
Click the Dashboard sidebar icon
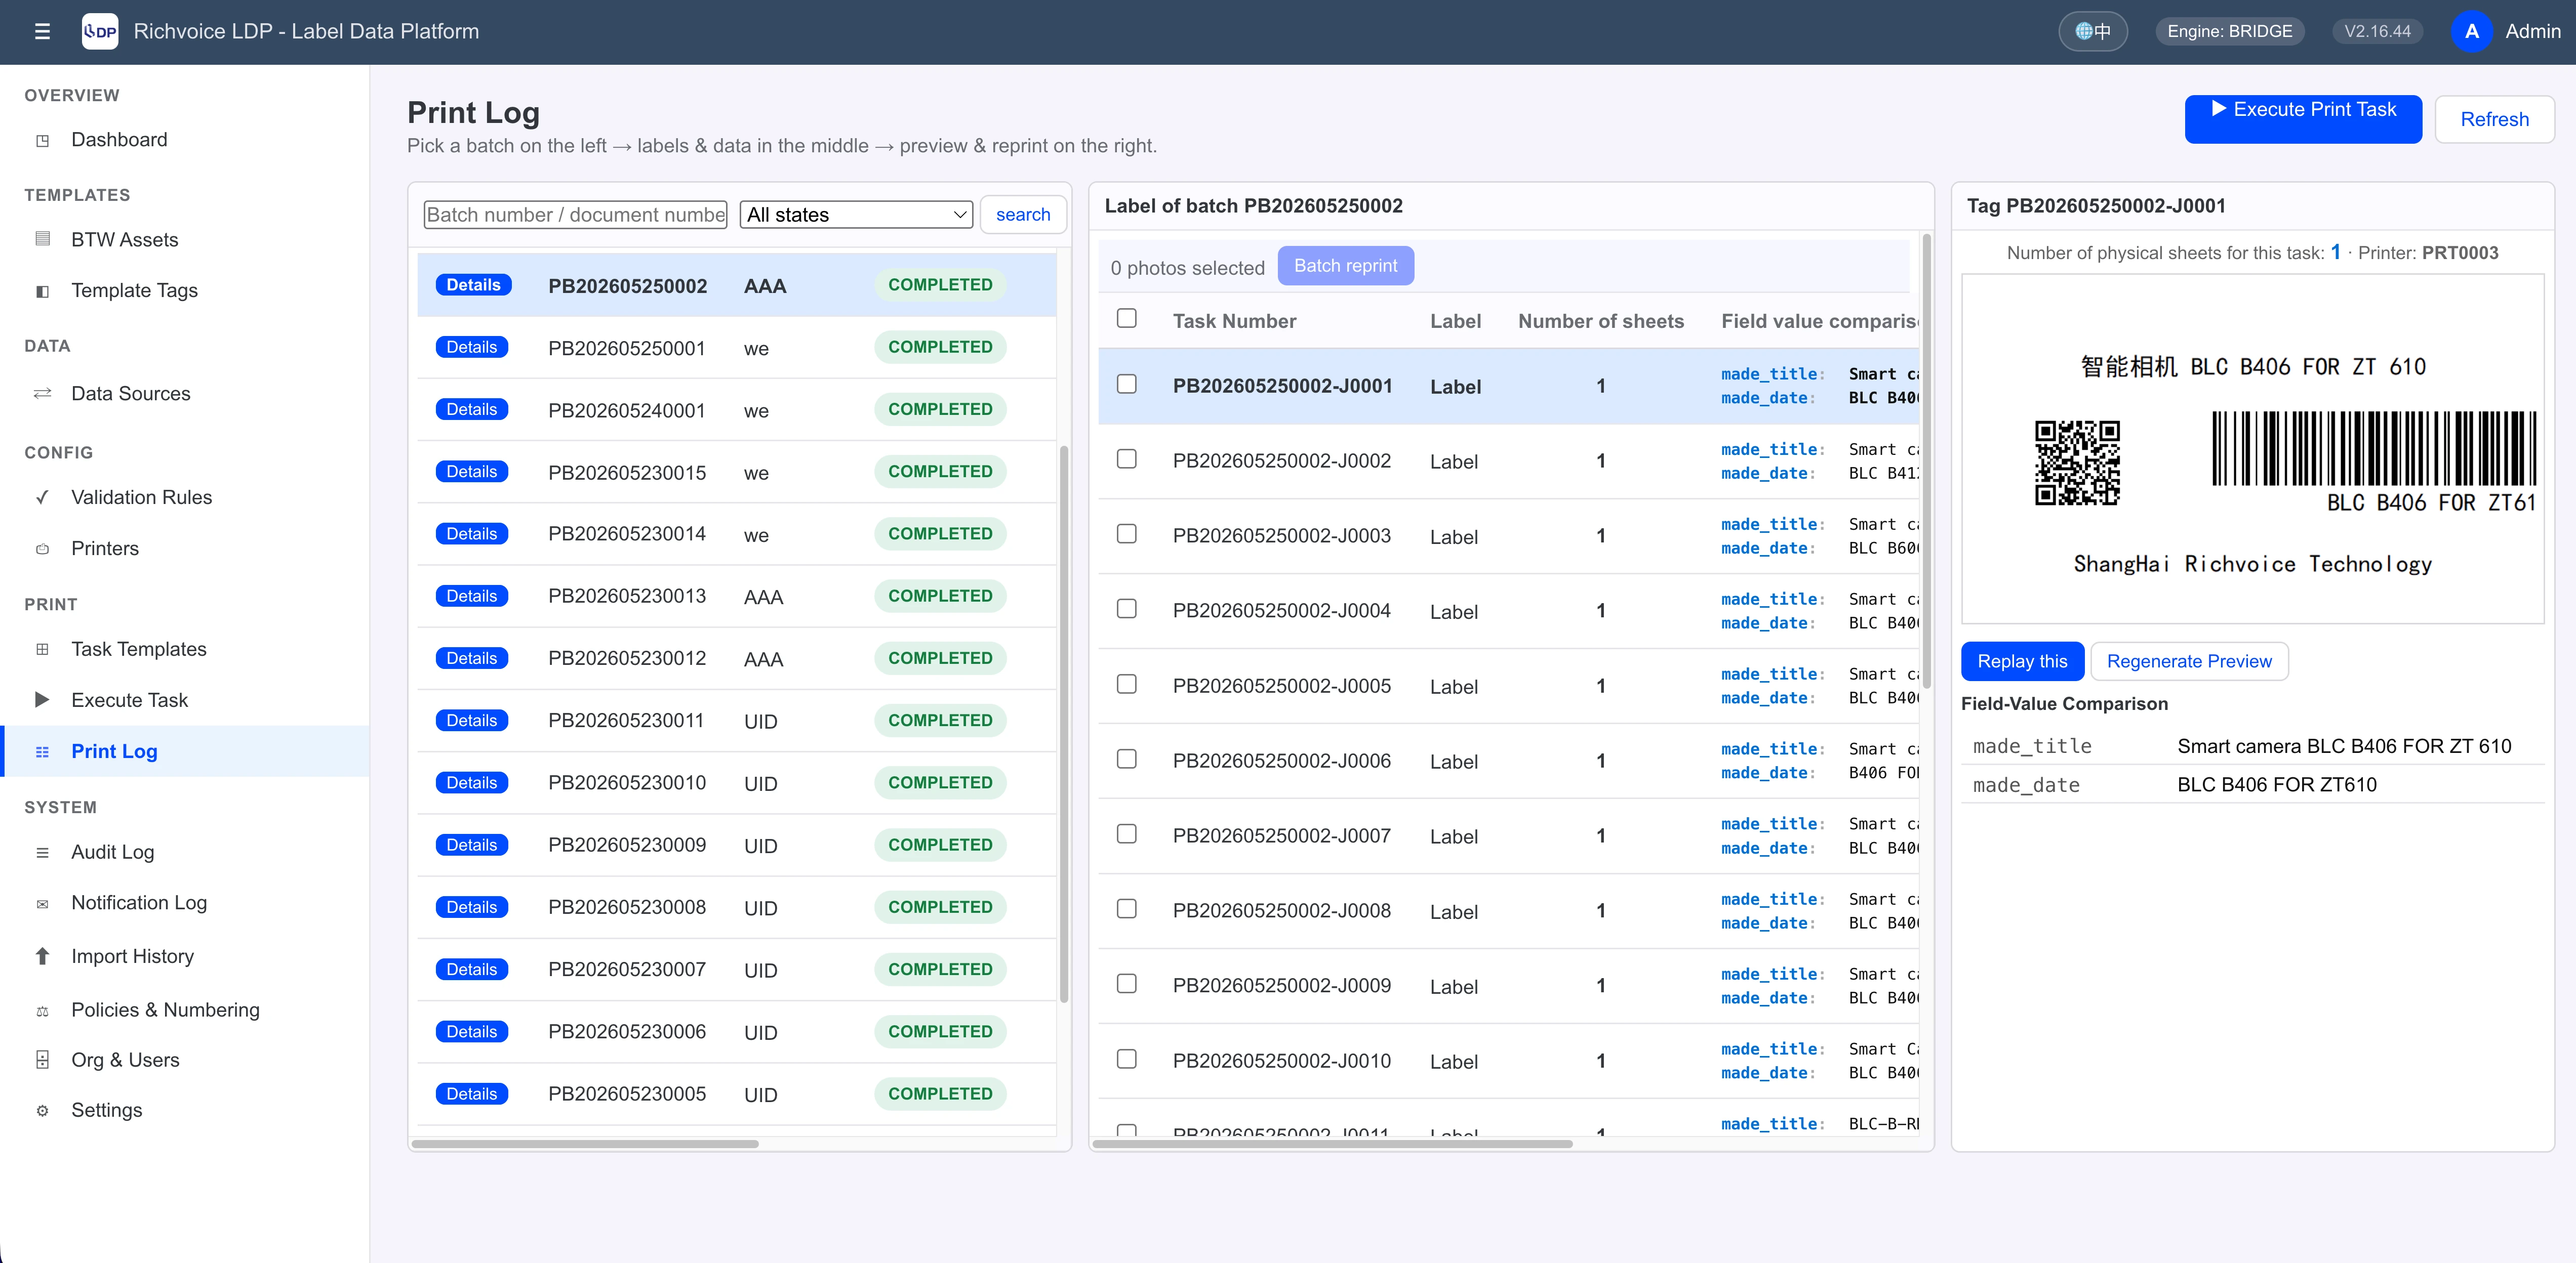click(x=42, y=141)
